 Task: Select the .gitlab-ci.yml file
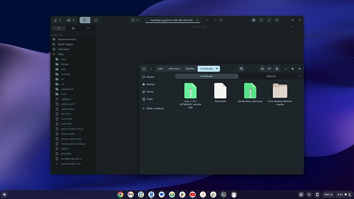pyautogui.click(x=68, y=104)
